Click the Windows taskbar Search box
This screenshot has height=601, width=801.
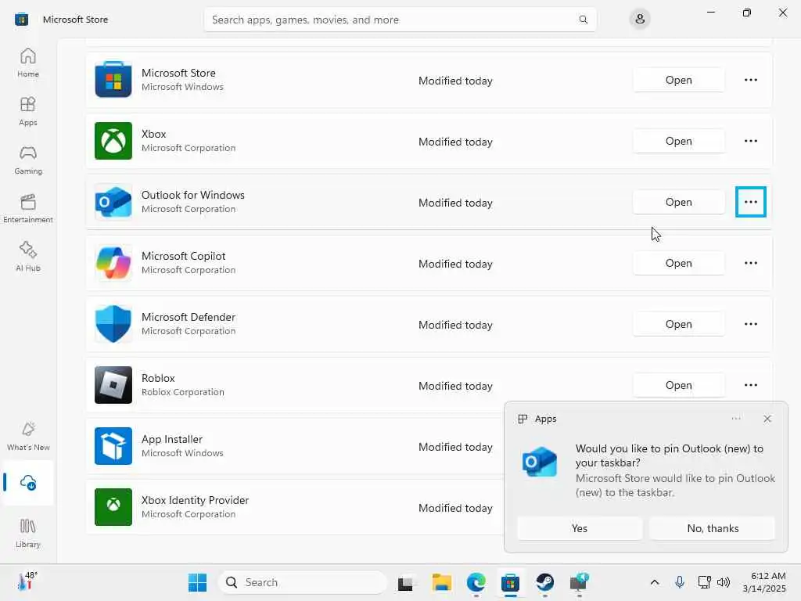tap(303, 582)
